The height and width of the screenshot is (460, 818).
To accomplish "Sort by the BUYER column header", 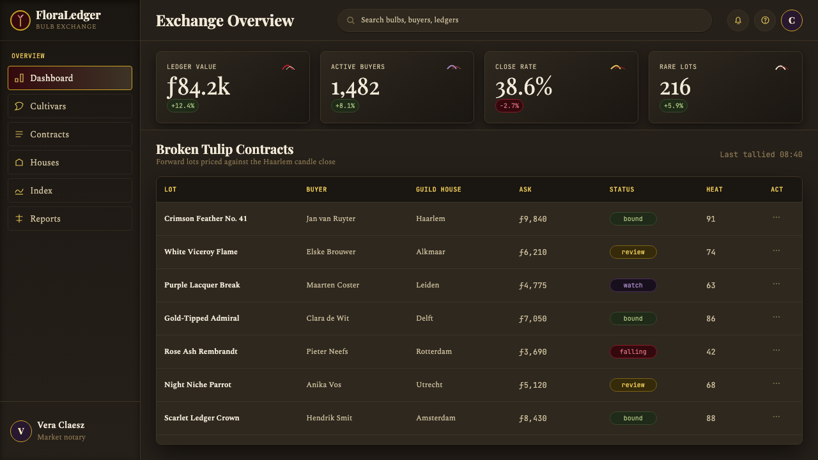I will 316,189.
